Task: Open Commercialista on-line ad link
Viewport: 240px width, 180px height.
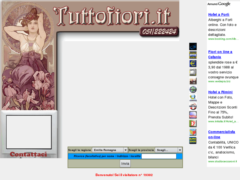Action: 222,134
